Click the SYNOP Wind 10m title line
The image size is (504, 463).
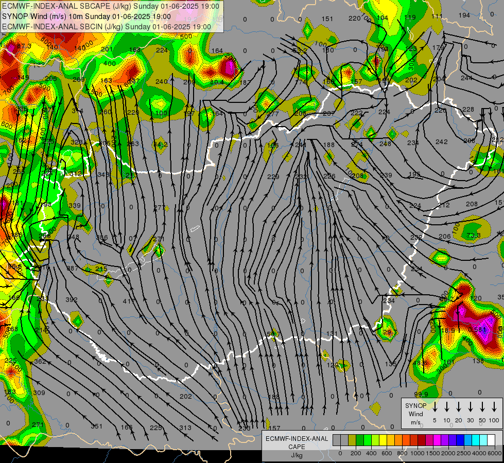[86, 16]
